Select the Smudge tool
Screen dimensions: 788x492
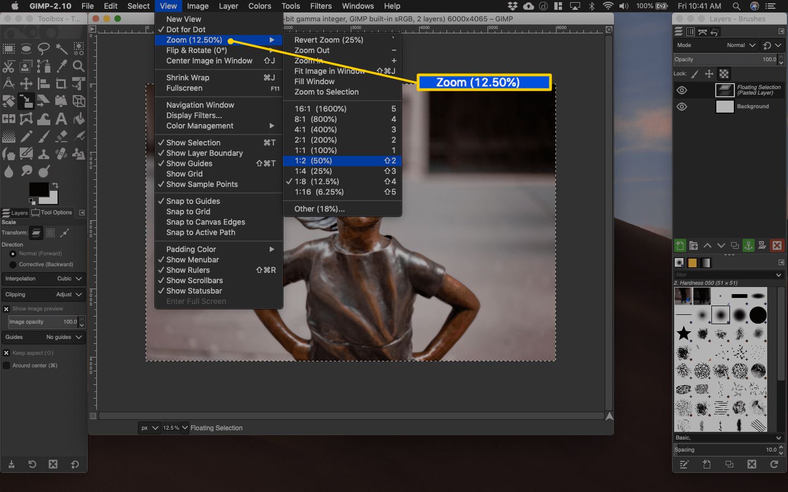pos(26,171)
